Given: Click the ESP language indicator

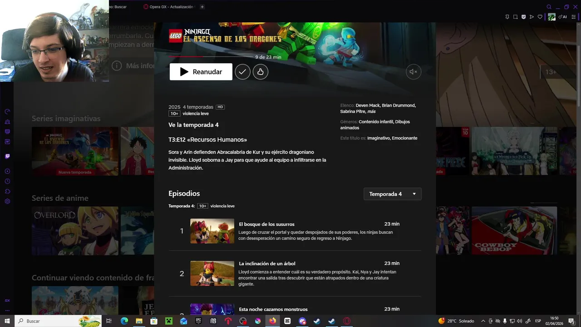Looking at the screenshot, I should tap(538, 321).
